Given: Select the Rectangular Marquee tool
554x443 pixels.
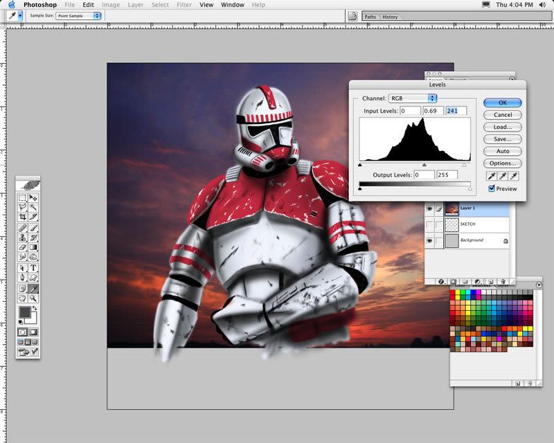Looking at the screenshot, I should pyautogui.click(x=22, y=198).
